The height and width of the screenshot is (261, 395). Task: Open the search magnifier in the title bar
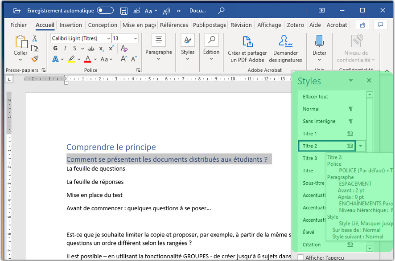221,11
